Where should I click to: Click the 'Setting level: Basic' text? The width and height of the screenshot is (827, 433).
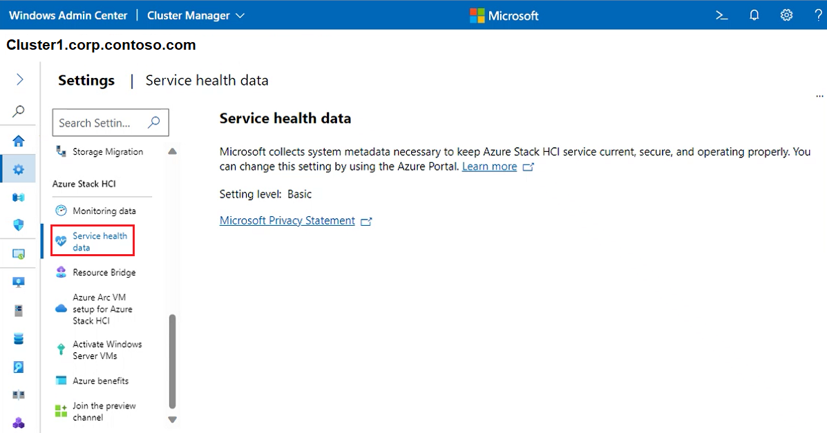pyautogui.click(x=265, y=194)
